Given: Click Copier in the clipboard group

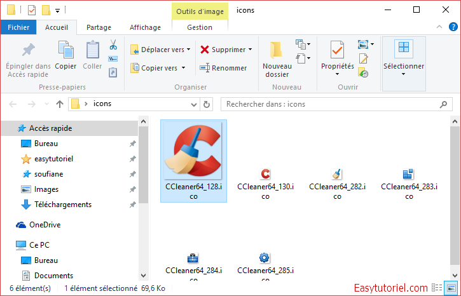Looking at the screenshot, I should tap(65, 55).
